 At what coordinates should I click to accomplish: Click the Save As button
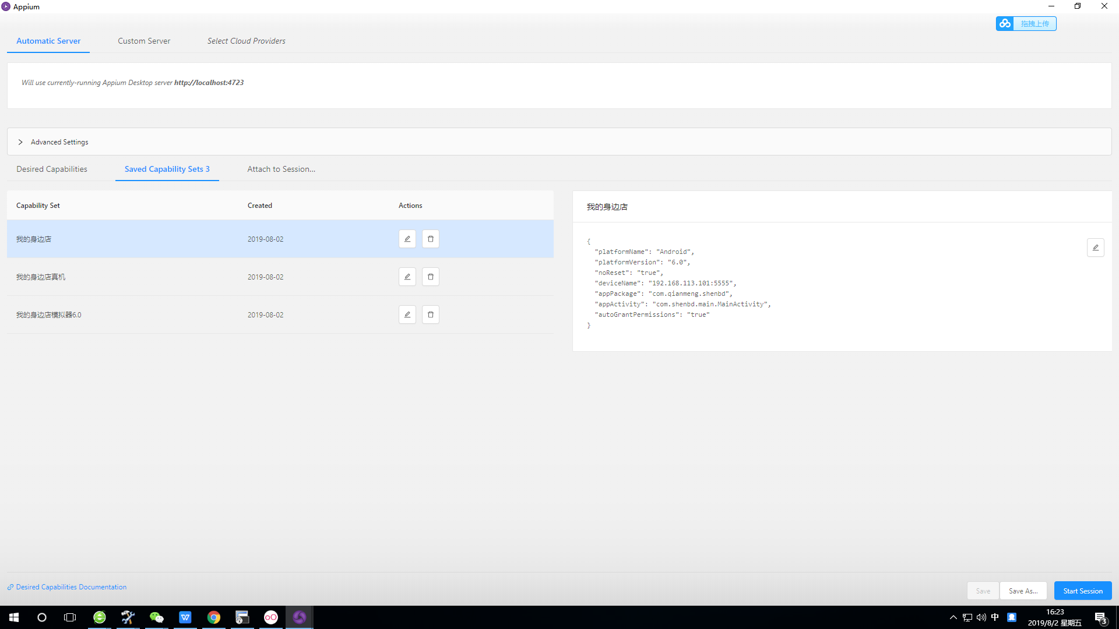[x=1023, y=591]
